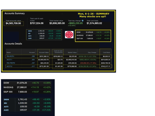Click the red IRA-TRDTN day change (-17.19%)
Image resolution: width=155 pixels, height=116 pixels.
click(88, 63)
